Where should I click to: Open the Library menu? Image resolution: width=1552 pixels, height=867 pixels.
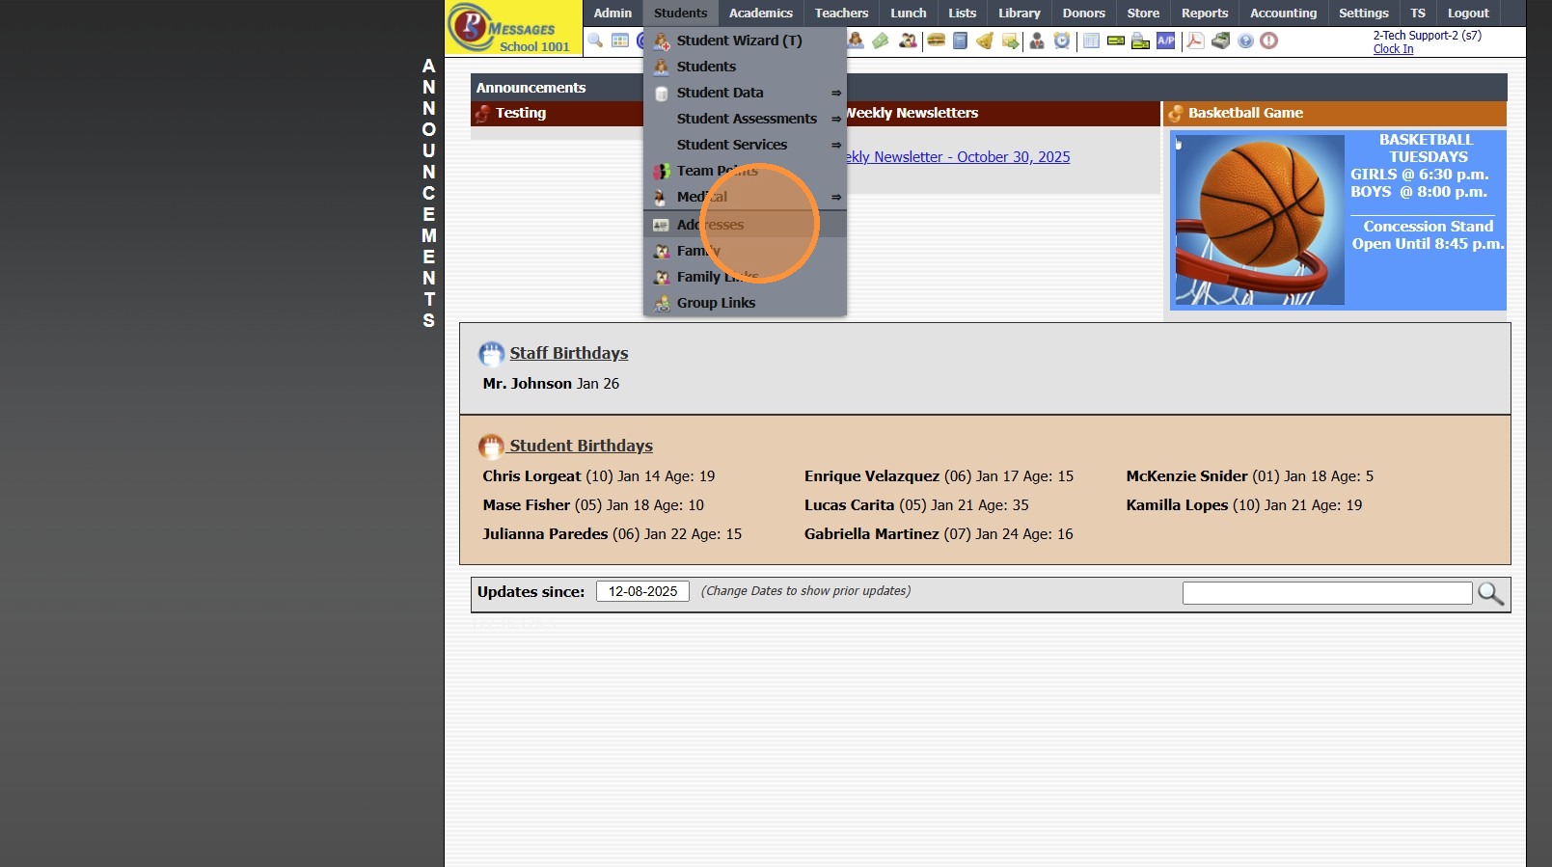point(1020,14)
